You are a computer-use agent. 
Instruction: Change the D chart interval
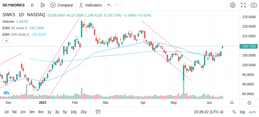click(x=32, y=5)
